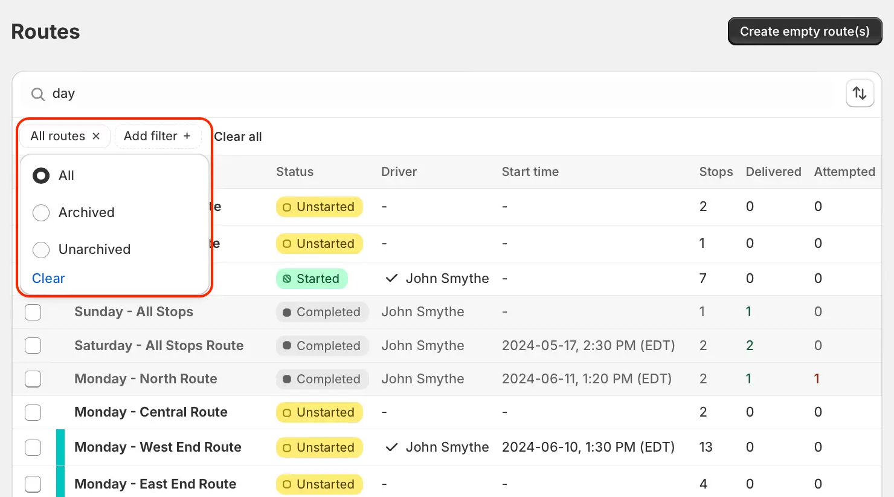Open the Add filter dropdown
Screen dimensions: 894x497
pos(157,136)
